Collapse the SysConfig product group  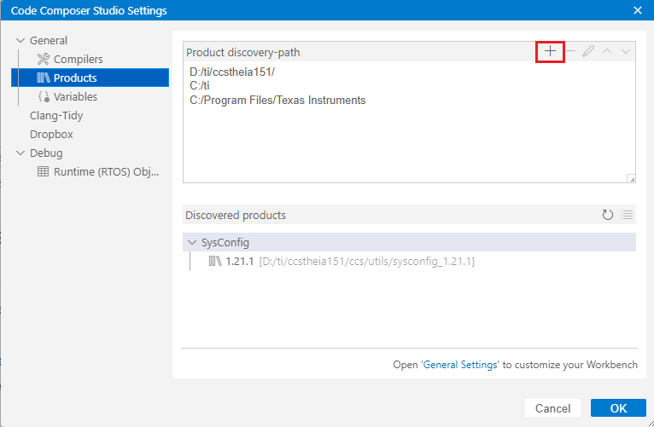point(192,243)
